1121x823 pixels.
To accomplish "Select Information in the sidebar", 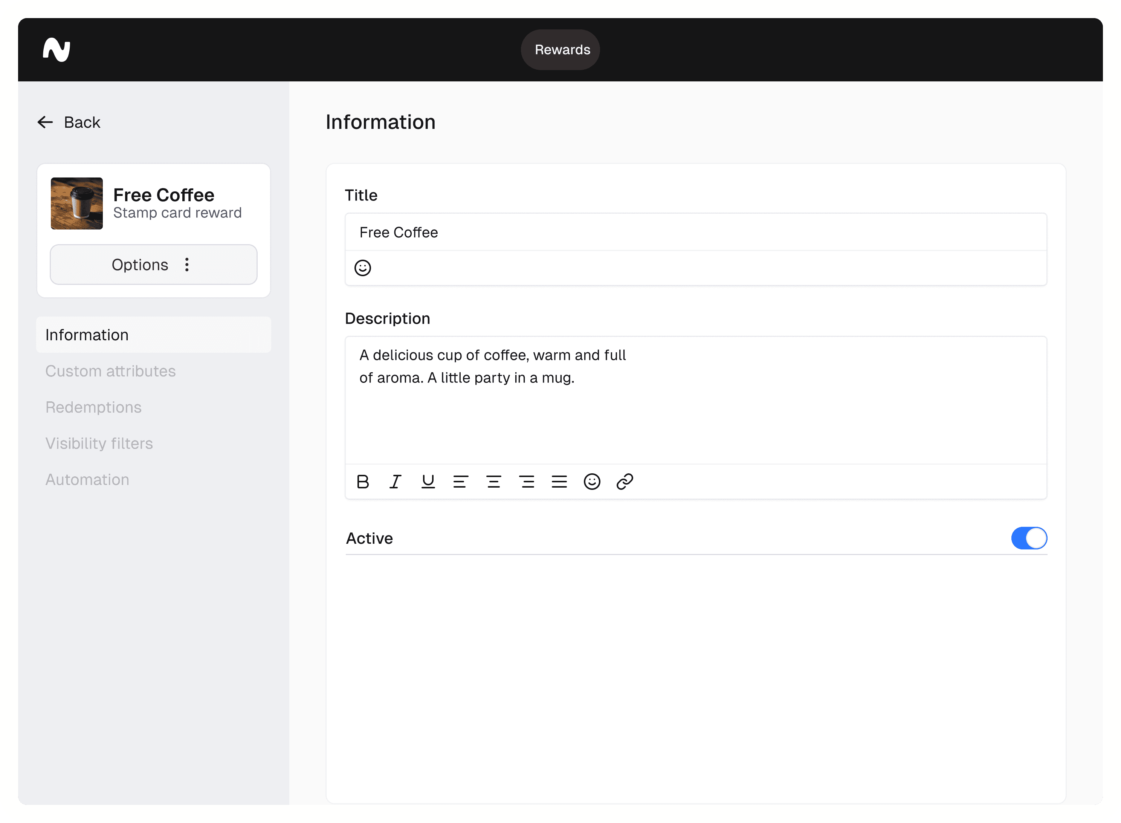I will point(87,335).
